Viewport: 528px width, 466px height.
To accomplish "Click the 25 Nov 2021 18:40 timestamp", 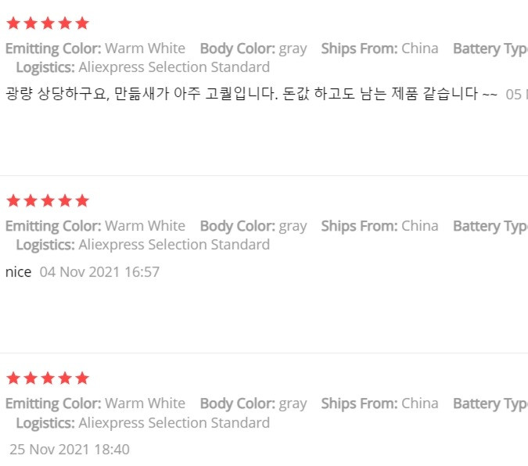I will 70,450.
